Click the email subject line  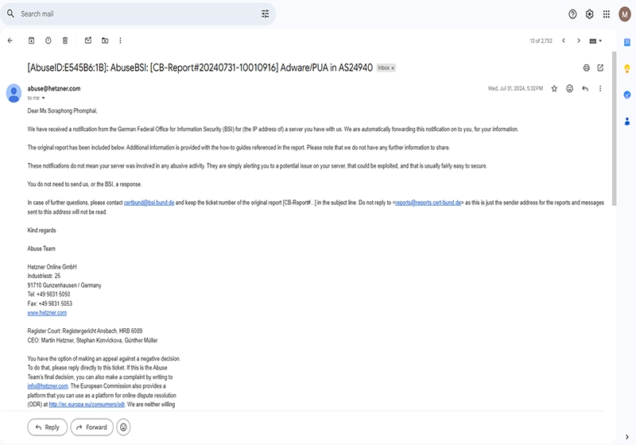[x=200, y=68]
